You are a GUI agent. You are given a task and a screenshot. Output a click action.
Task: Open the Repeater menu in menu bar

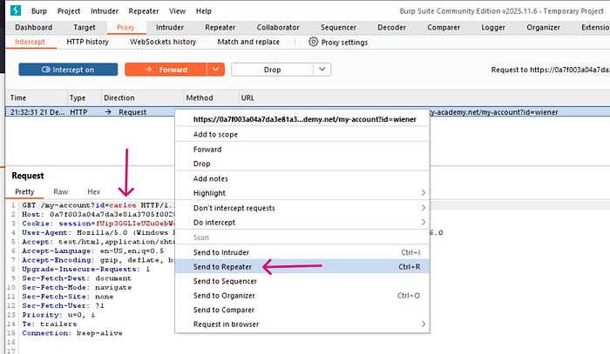click(144, 11)
